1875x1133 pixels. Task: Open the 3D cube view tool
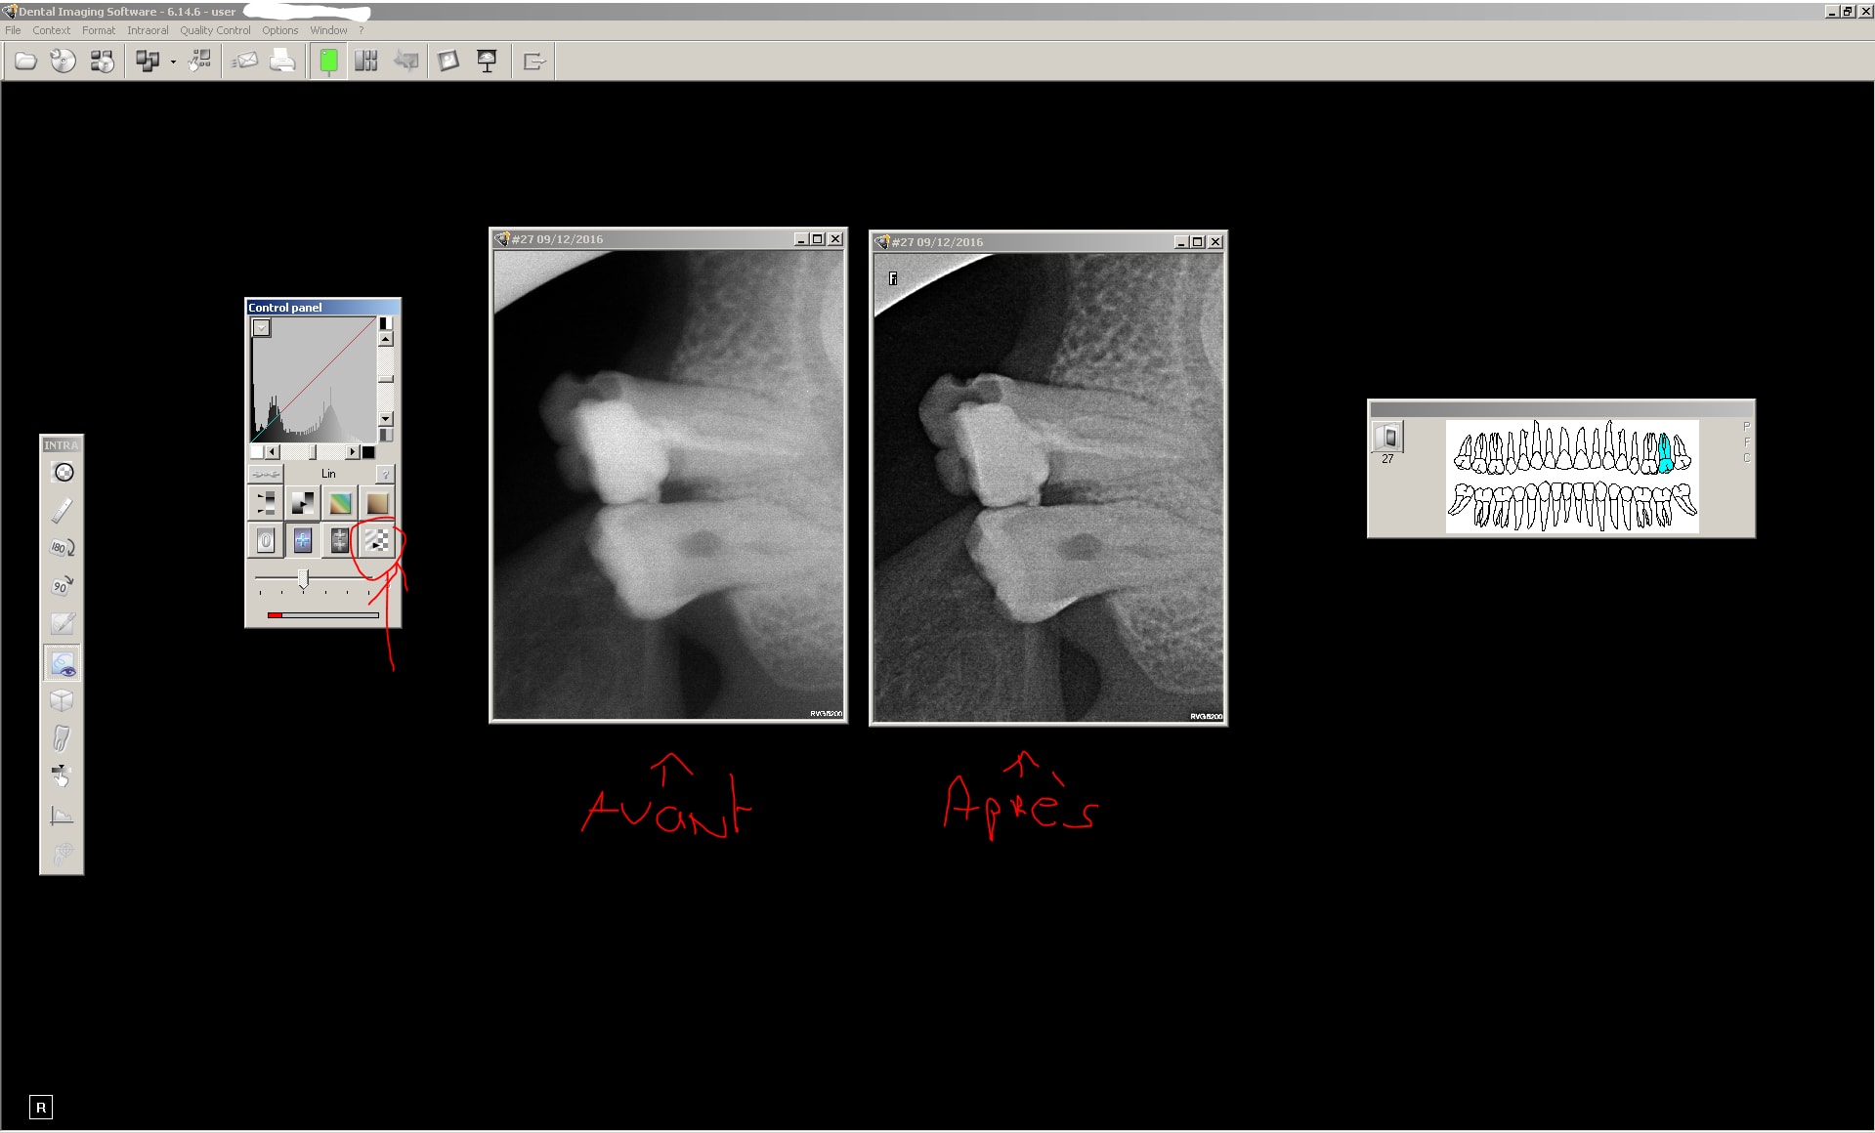point(62,700)
